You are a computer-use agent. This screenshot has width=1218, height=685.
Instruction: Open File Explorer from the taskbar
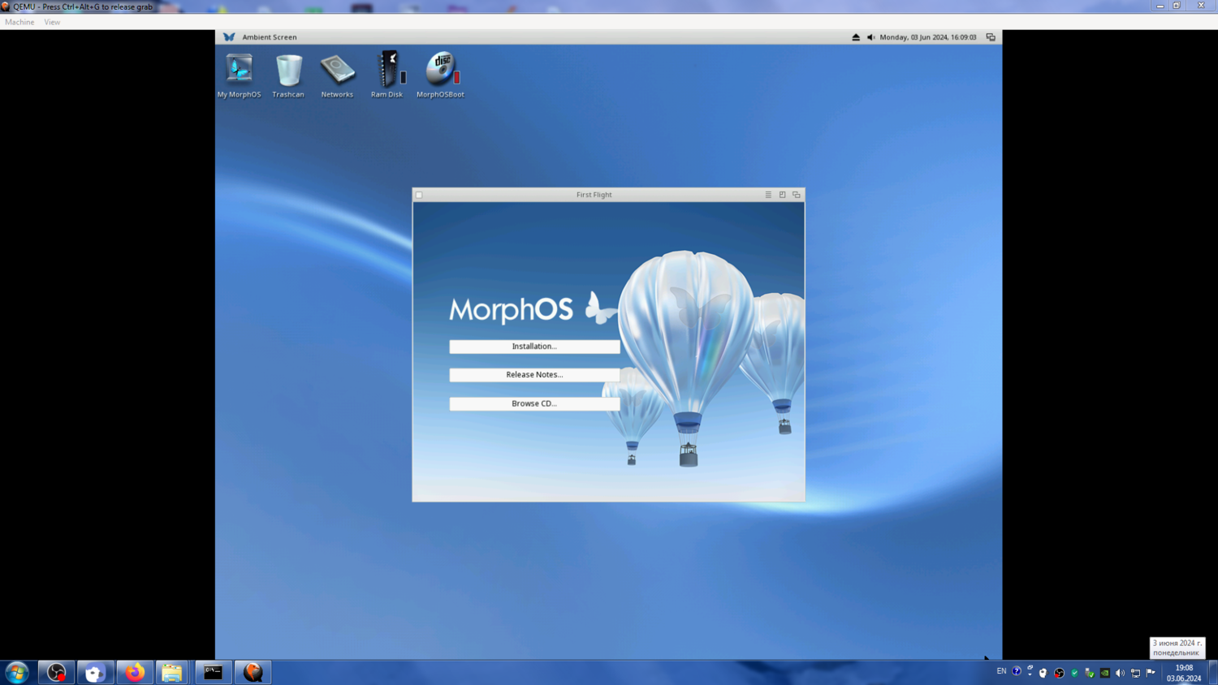tap(172, 672)
